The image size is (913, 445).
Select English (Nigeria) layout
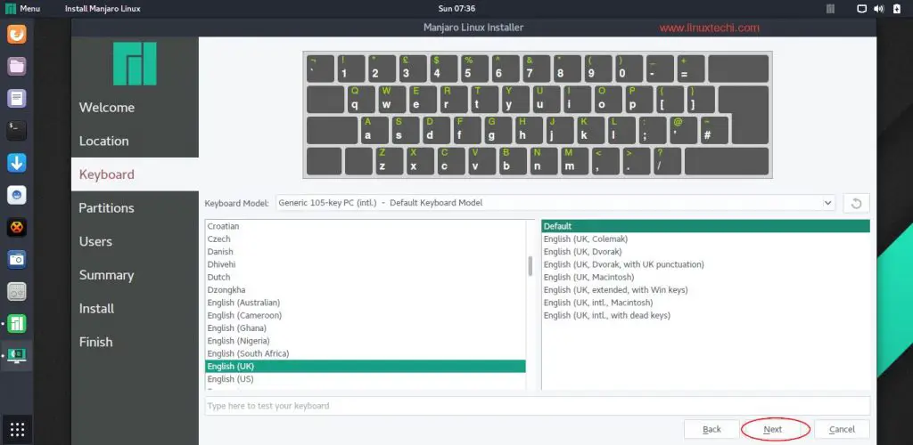(365, 341)
